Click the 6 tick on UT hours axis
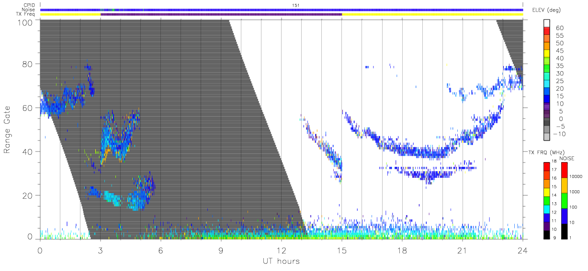 tap(161, 250)
